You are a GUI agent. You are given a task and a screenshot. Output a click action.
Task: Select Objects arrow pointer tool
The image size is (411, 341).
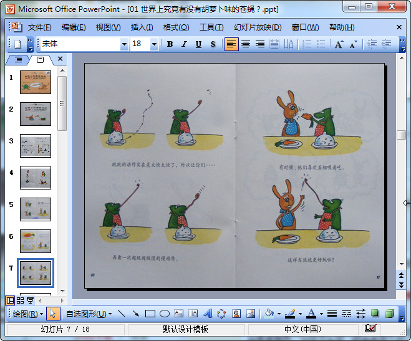(53, 314)
